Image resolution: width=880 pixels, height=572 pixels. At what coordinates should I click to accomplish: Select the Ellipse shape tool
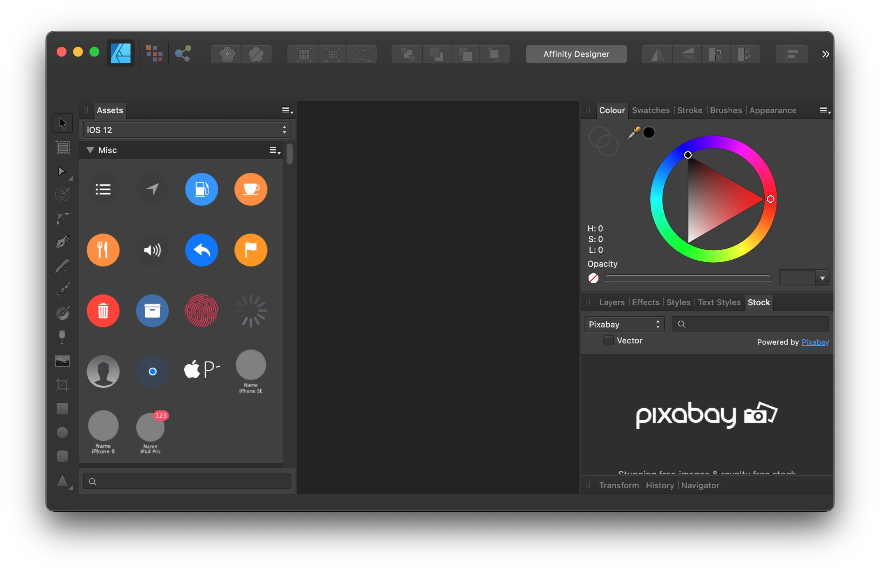coord(62,432)
